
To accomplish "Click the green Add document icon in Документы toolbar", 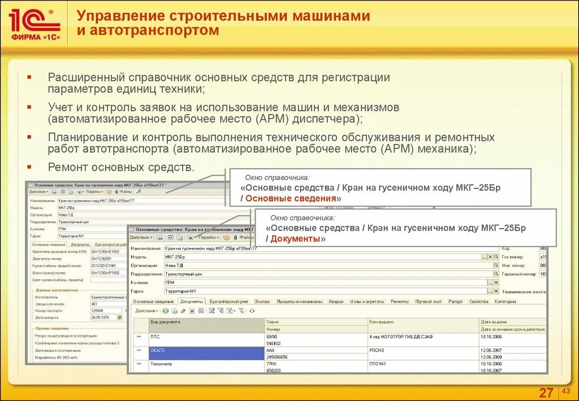I will (166, 311).
